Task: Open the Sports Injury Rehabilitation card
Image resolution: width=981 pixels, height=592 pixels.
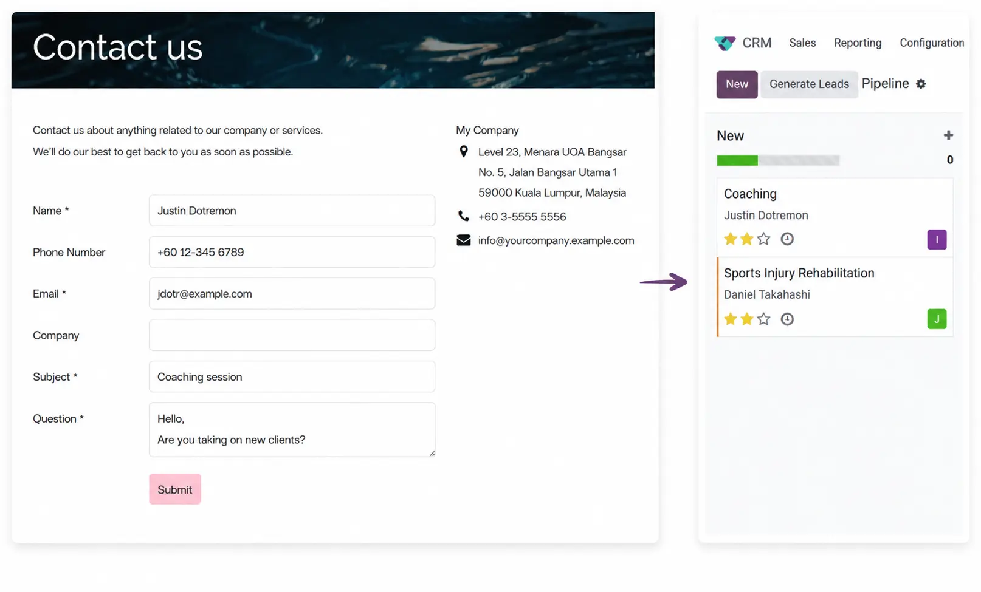Action: [835, 297]
